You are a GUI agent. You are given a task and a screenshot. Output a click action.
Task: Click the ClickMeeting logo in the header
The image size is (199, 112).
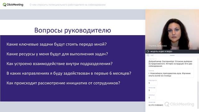pyautogui.click(x=13, y=5)
